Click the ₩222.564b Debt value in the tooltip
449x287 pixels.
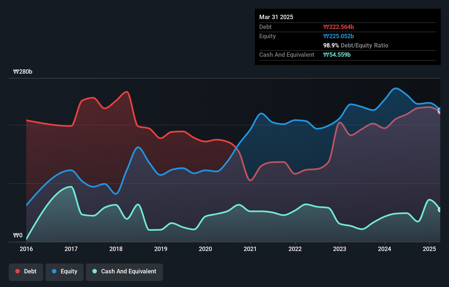click(339, 27)
